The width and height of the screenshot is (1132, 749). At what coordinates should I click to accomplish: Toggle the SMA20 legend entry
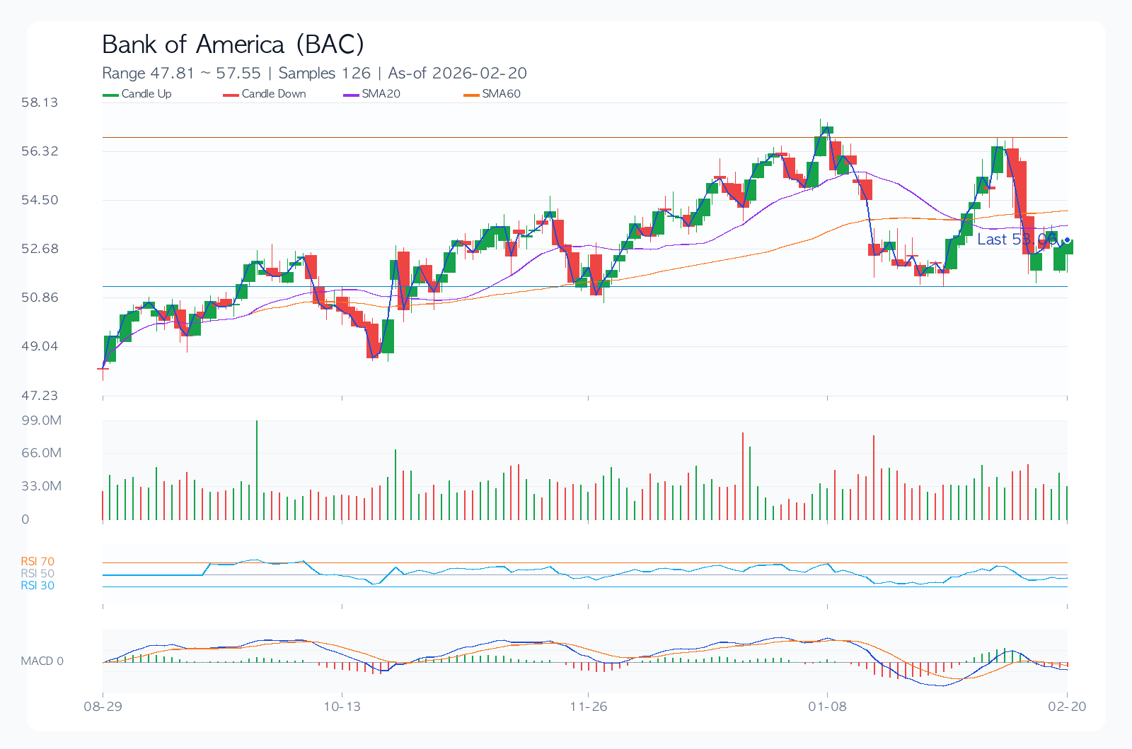(381, 94)
